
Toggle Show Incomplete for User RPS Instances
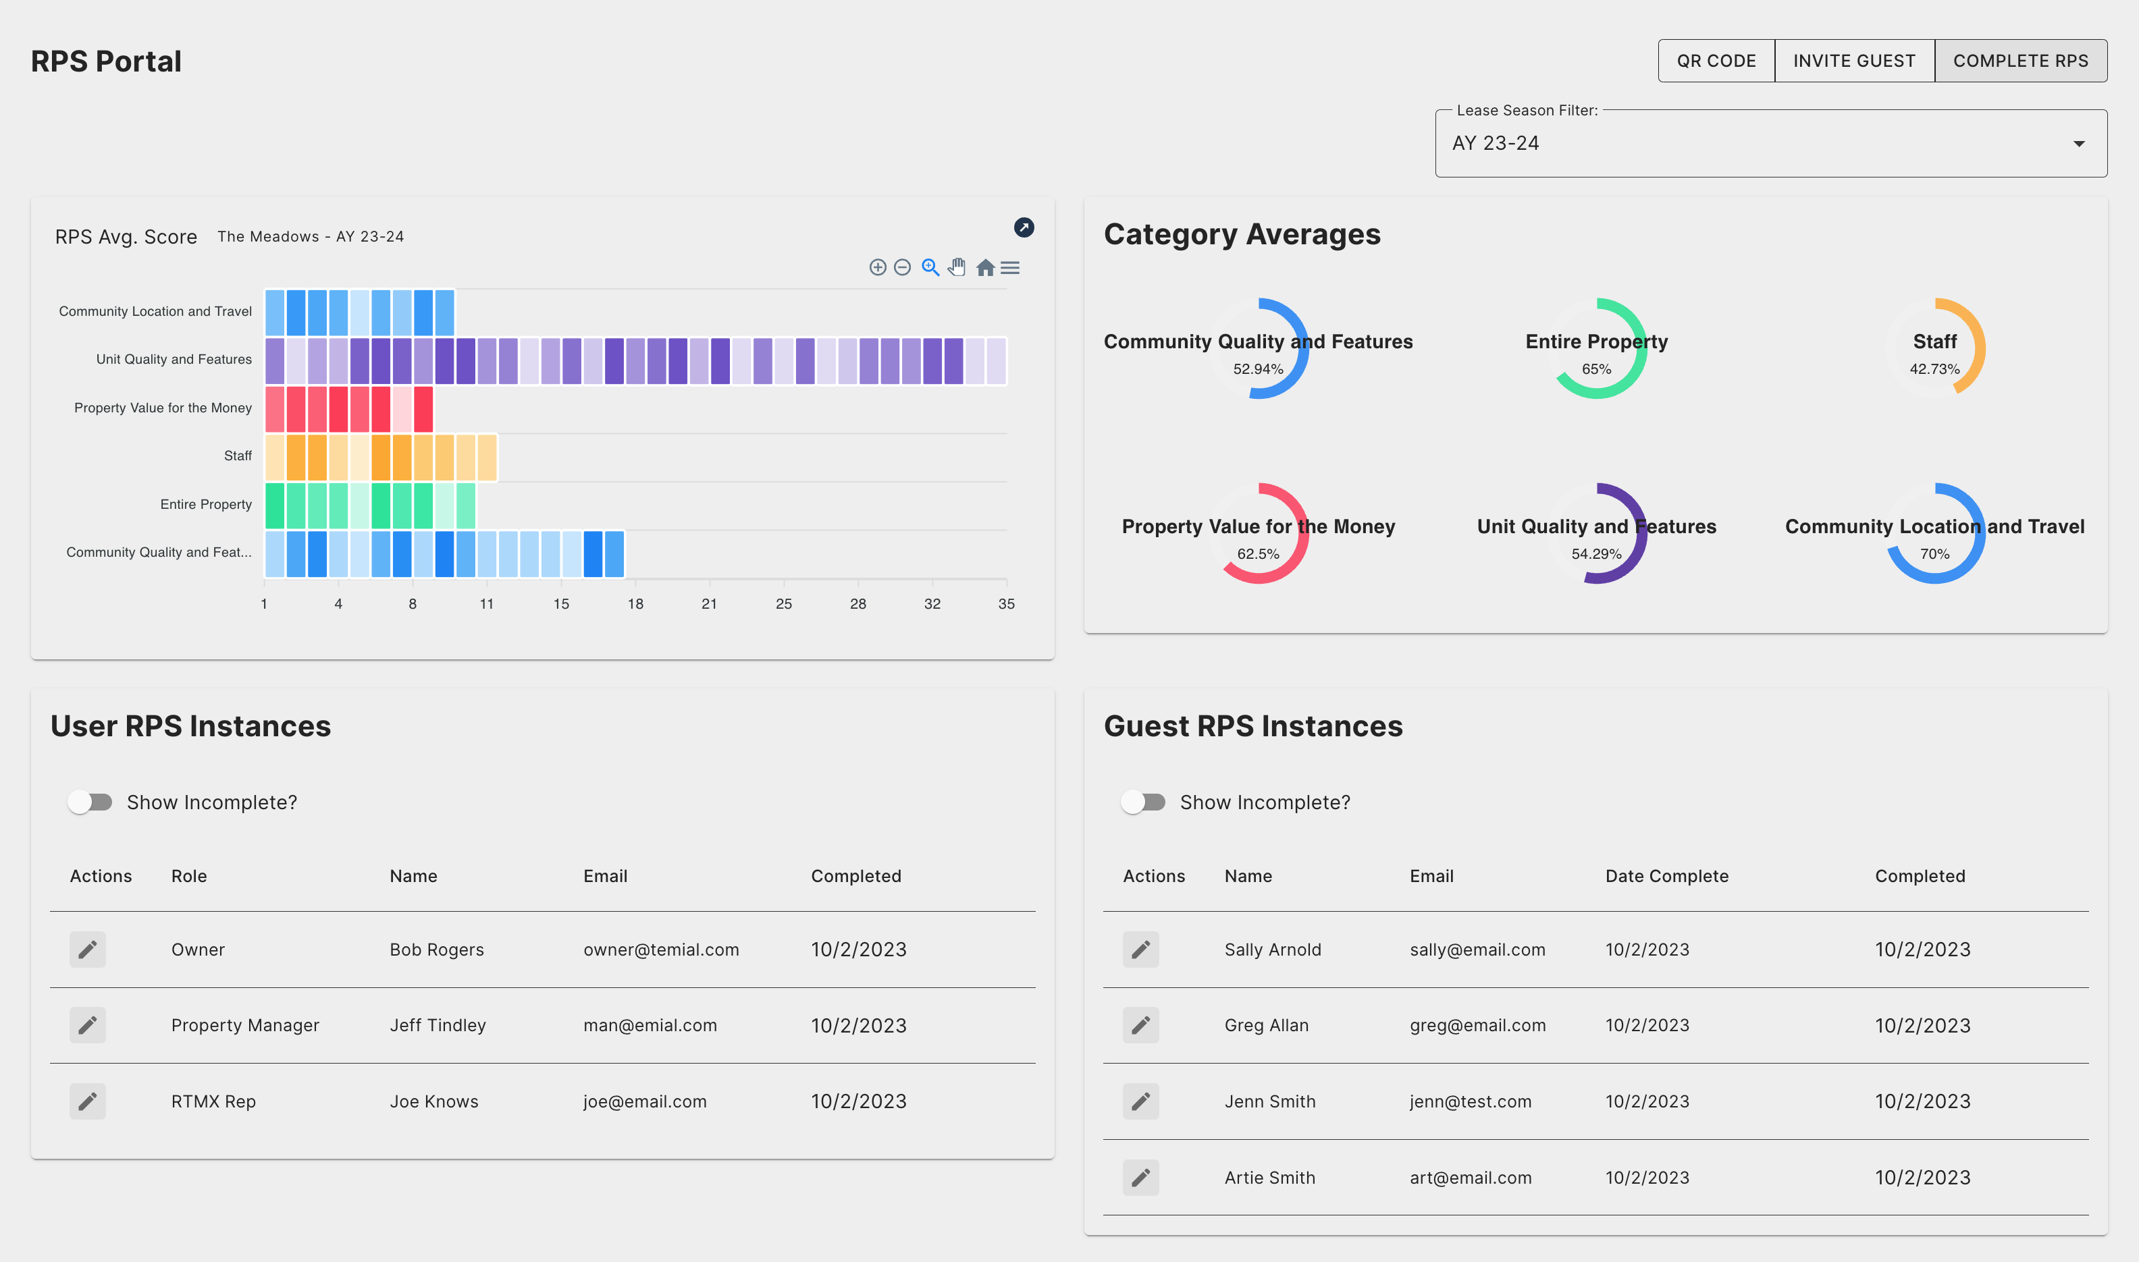pos(90,802)
